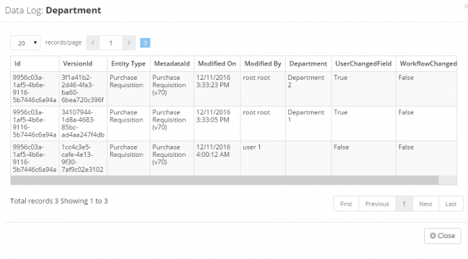468x259 pixels.
Task: Click 'root root' in the Department 1 row
Action: (263, 124)
